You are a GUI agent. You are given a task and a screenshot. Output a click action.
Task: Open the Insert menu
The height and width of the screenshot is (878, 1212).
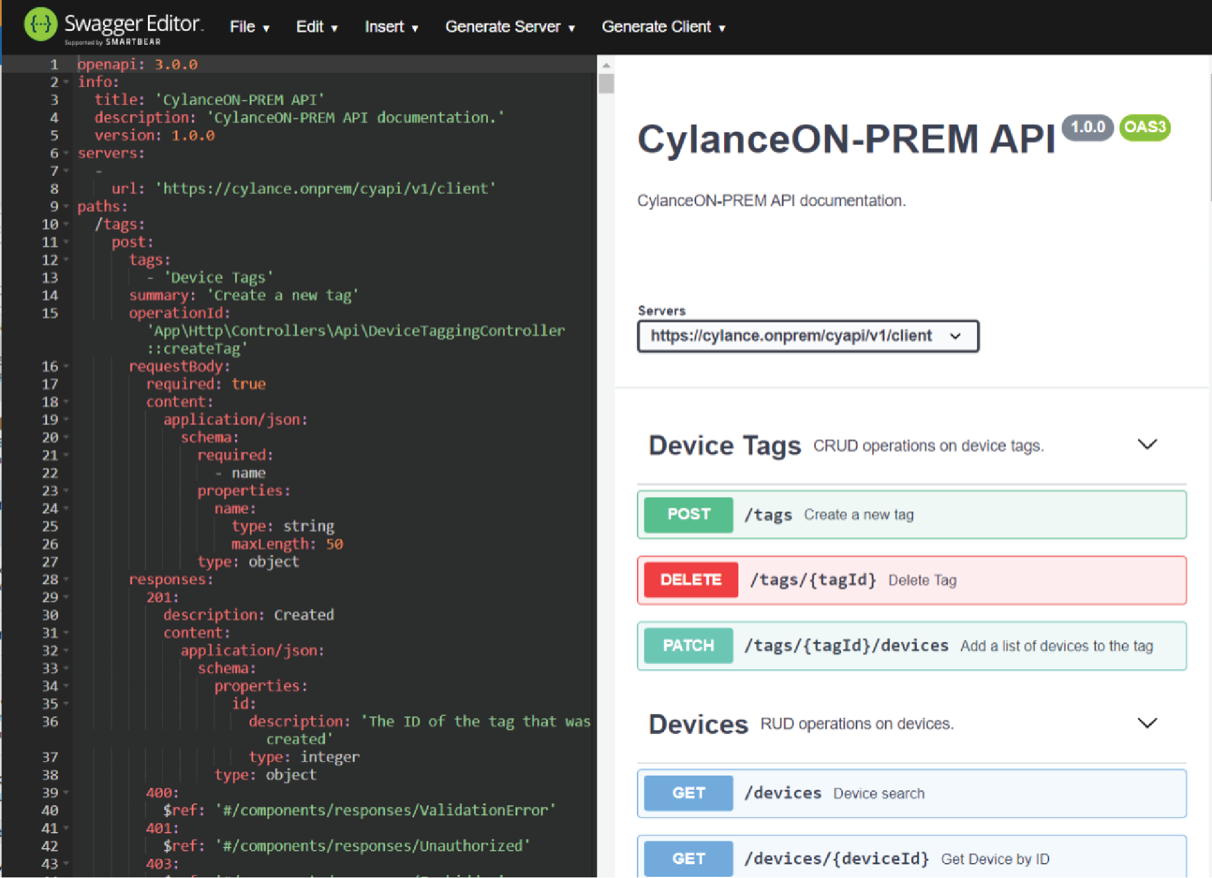click(391, 27)
